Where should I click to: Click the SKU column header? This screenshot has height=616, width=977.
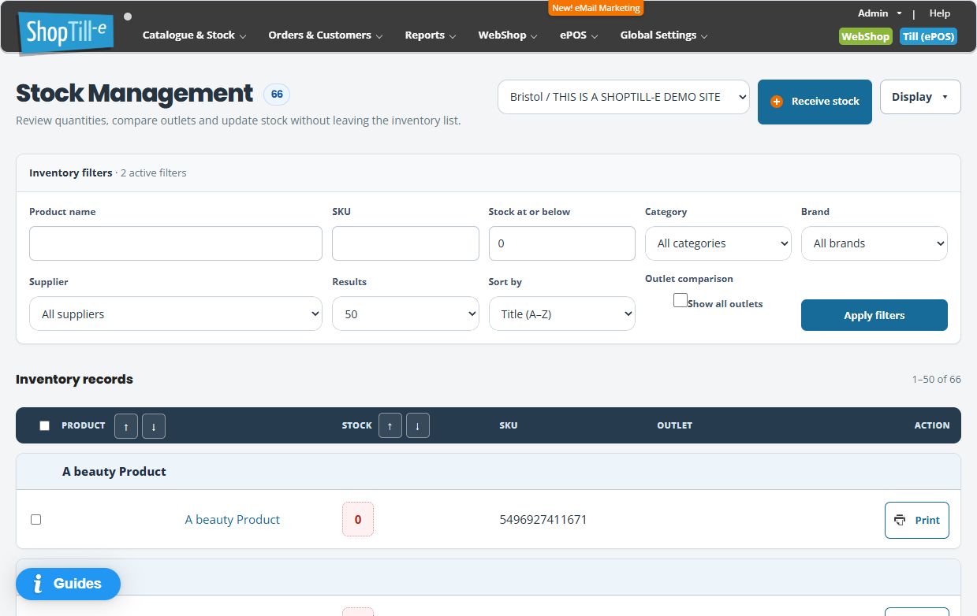pyautogui.click(x=509, y=425)
